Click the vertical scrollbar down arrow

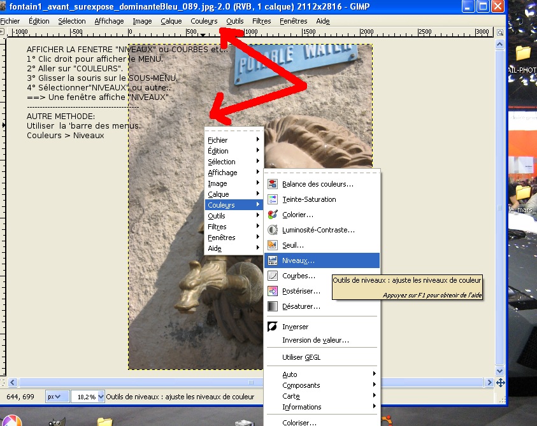tap(499, 371)
